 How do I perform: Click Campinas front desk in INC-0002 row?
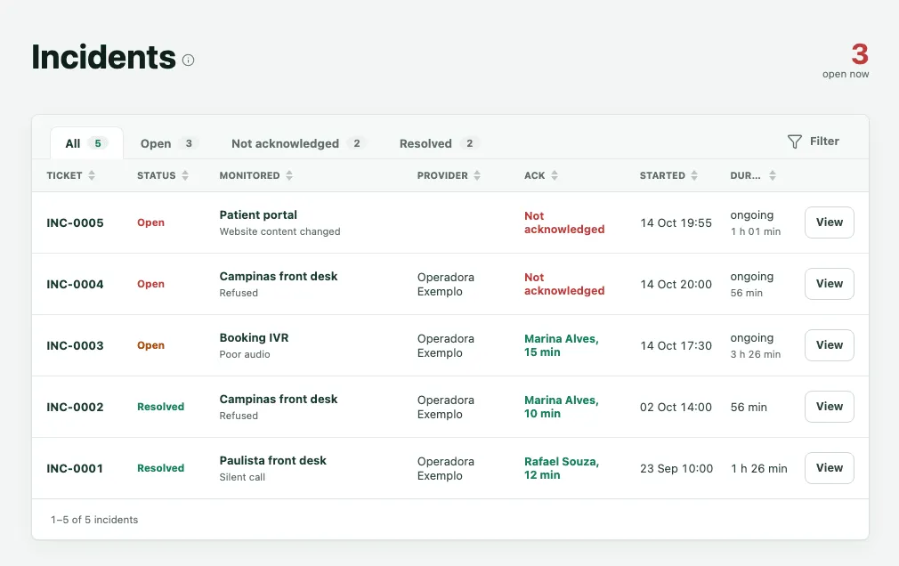point(279,399)
